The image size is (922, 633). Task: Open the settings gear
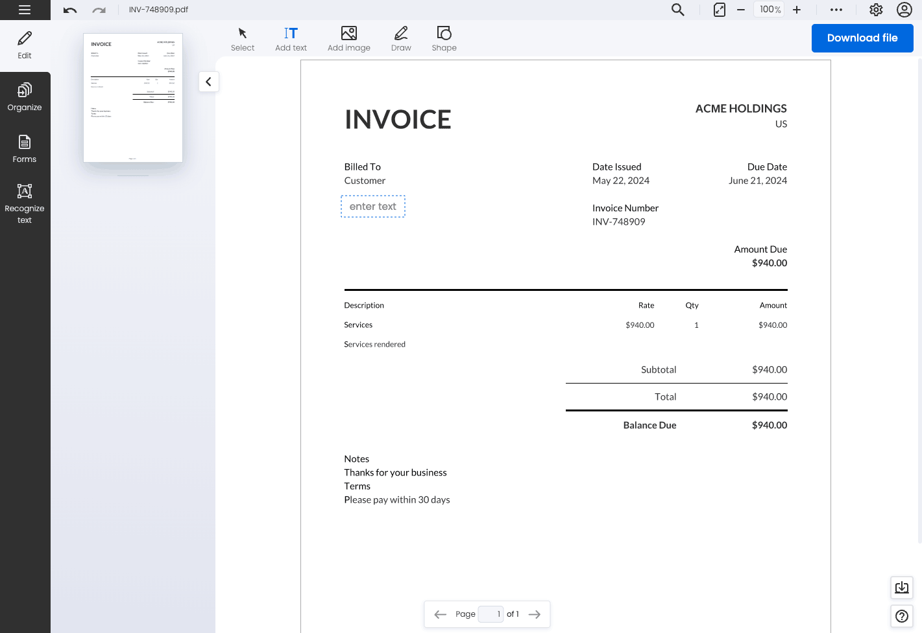click(x=875, y=10)
